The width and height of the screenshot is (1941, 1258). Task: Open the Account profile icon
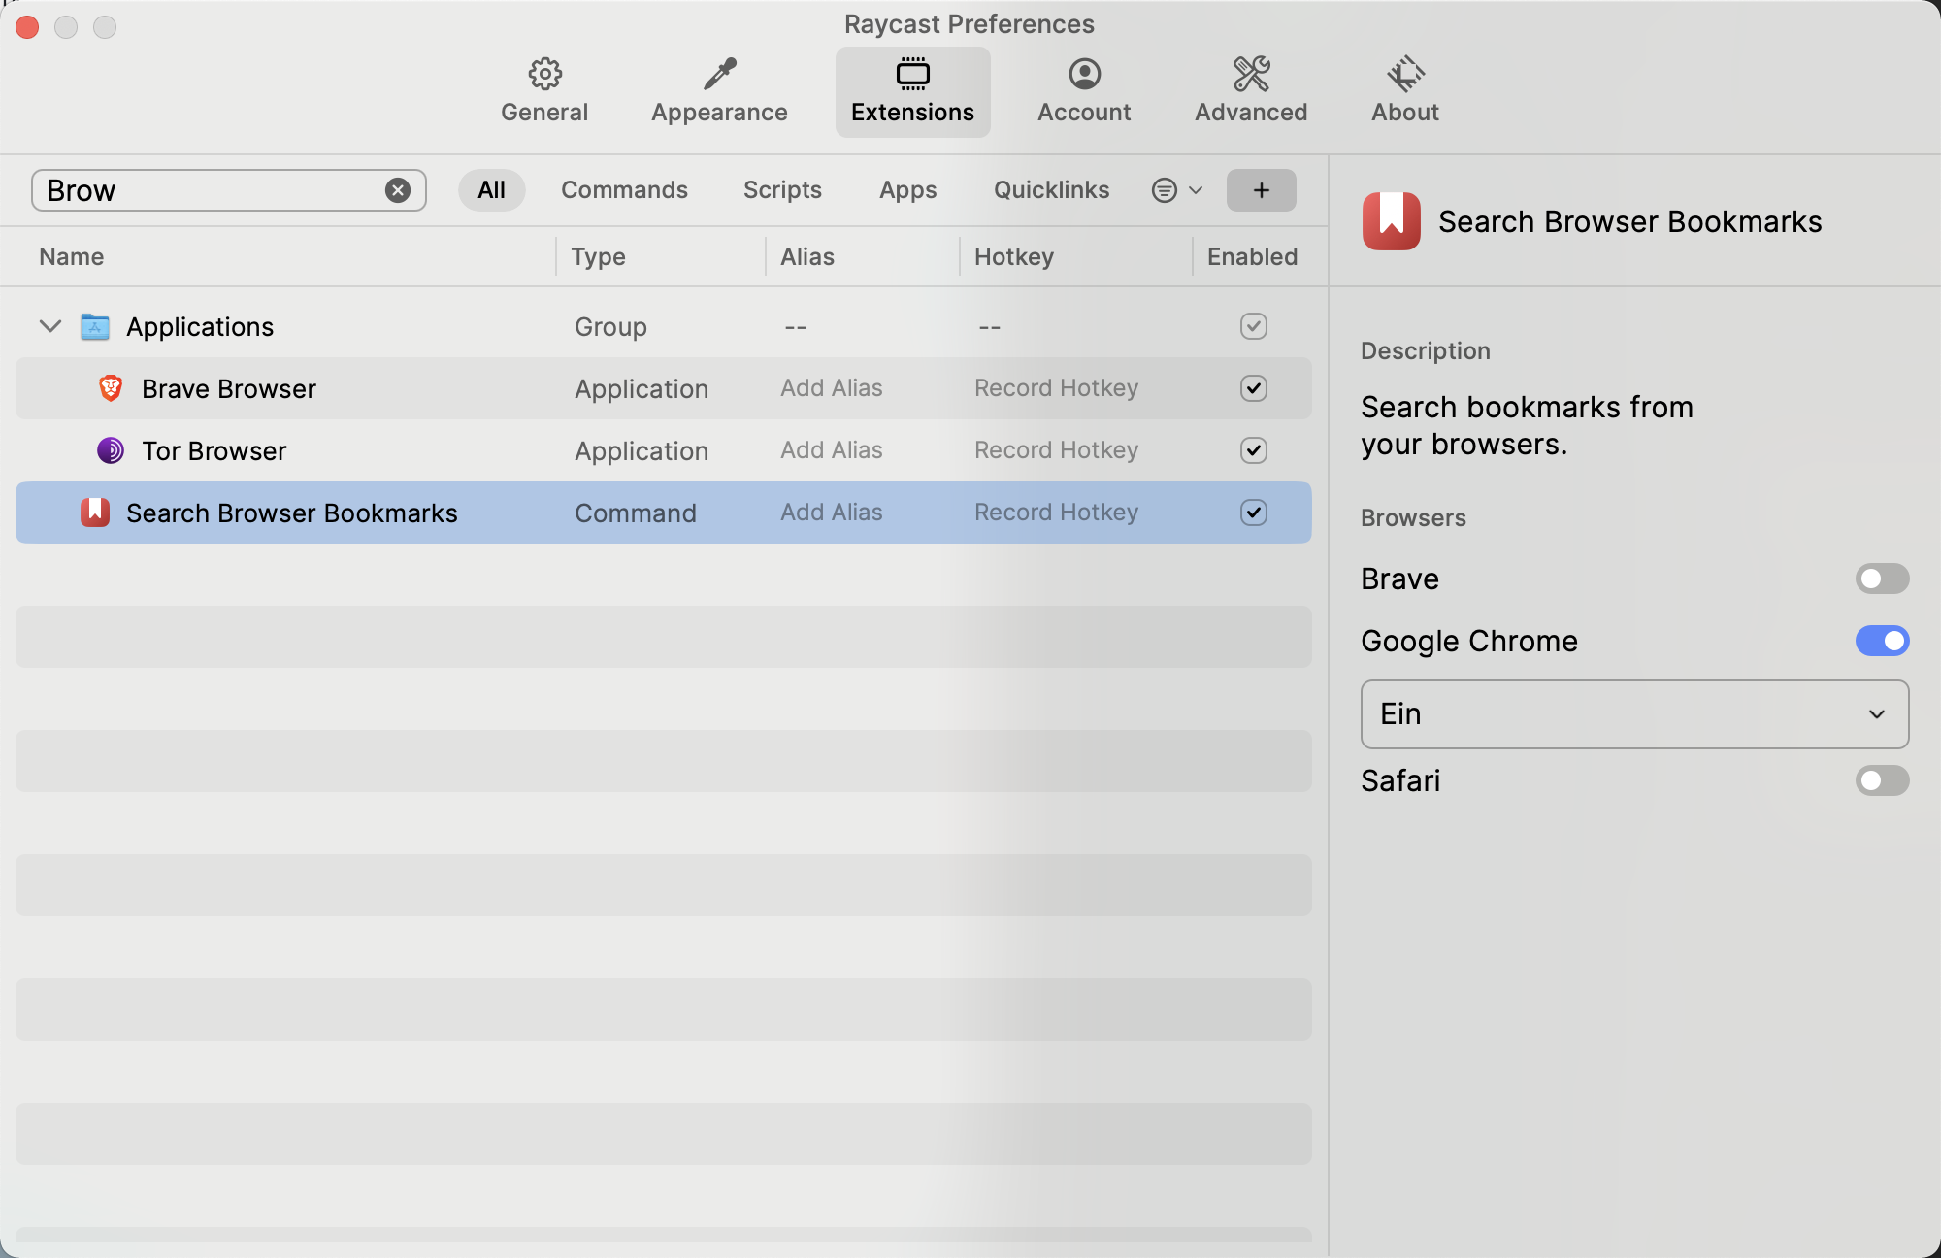[x=1084, y=74]
